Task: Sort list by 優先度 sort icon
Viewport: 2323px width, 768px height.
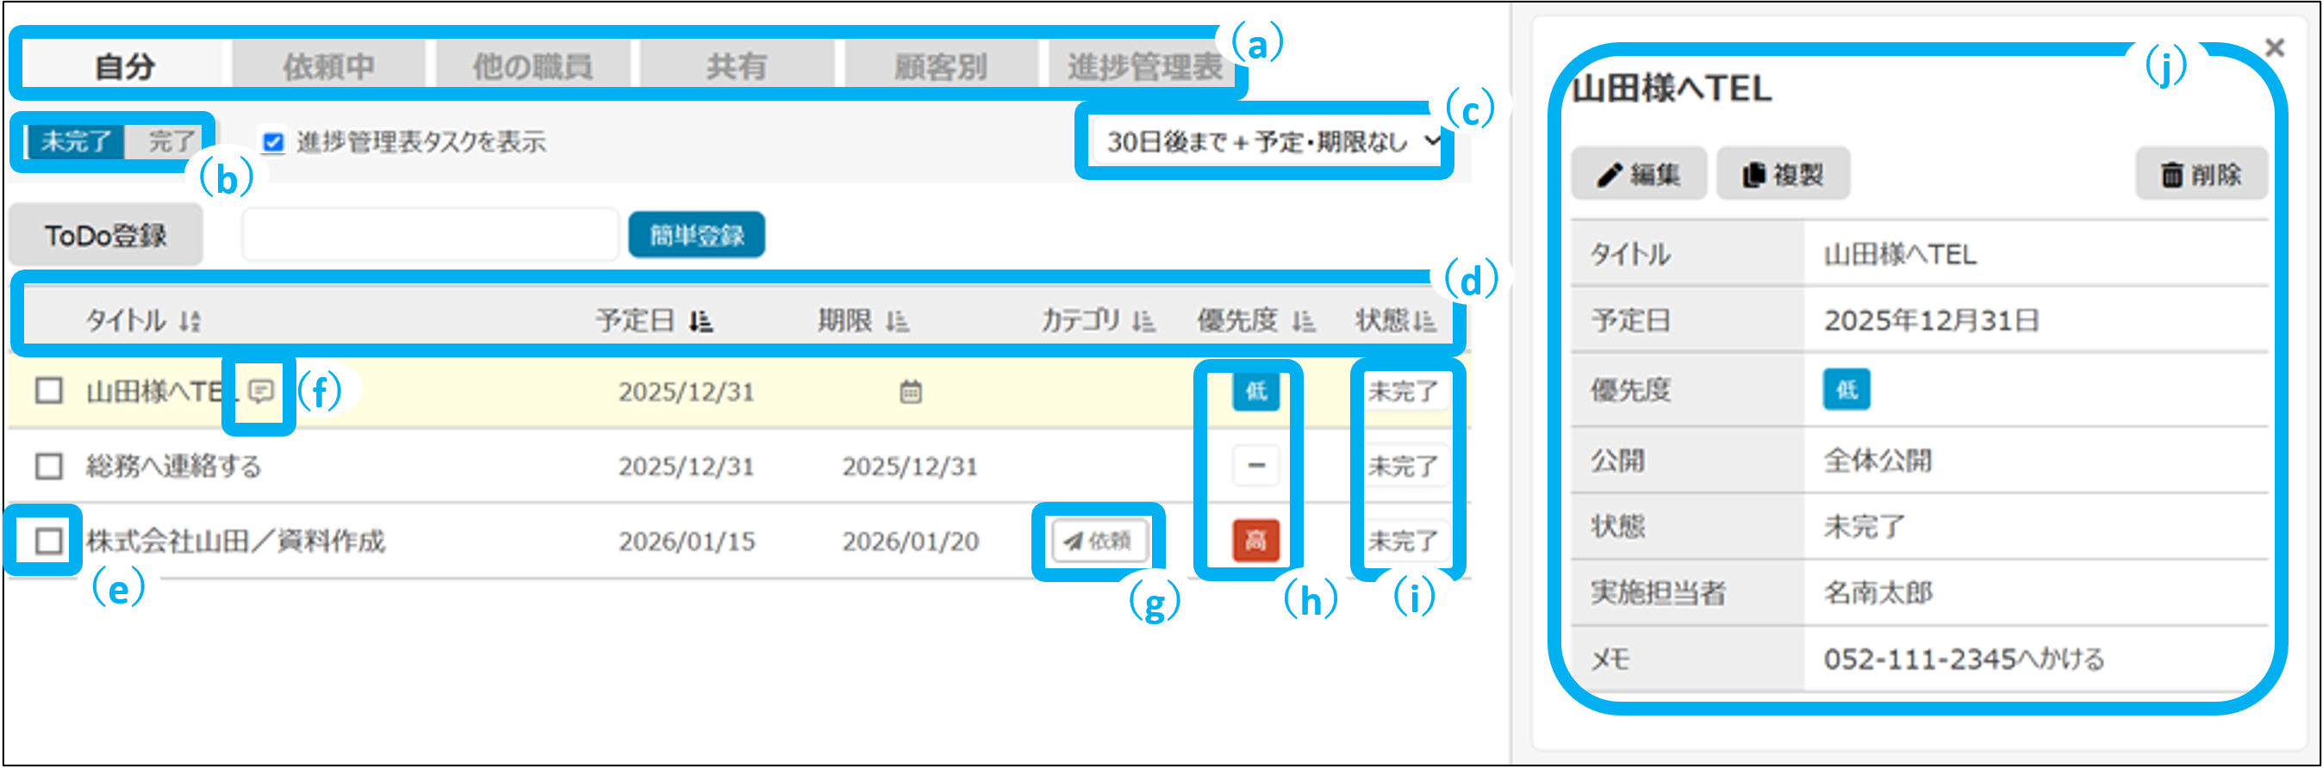Action: 1302,321
